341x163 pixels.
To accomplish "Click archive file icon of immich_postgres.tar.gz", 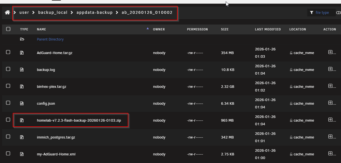I will [x=22, y=137].
